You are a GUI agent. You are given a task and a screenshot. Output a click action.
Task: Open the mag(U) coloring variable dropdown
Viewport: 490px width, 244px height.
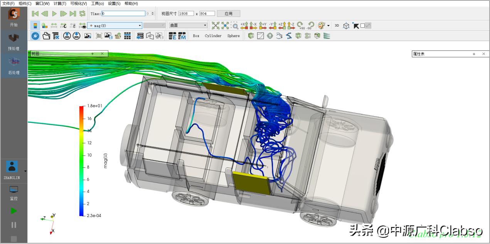(x=115, y=25)
